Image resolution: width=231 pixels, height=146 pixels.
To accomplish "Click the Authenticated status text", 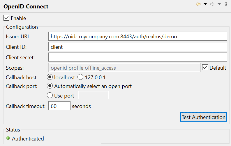I will click(28, 138).
